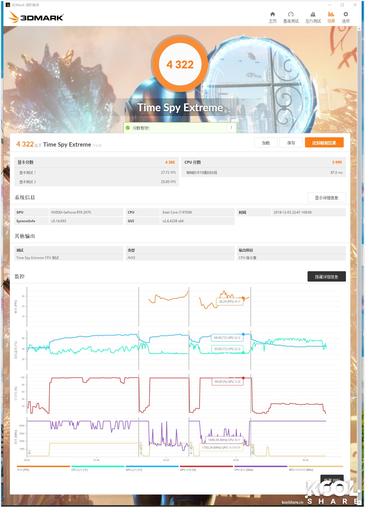Screen dimensions: 365x508
Task: Maximize the 3DMark window
Action: (x=342, y=5)
